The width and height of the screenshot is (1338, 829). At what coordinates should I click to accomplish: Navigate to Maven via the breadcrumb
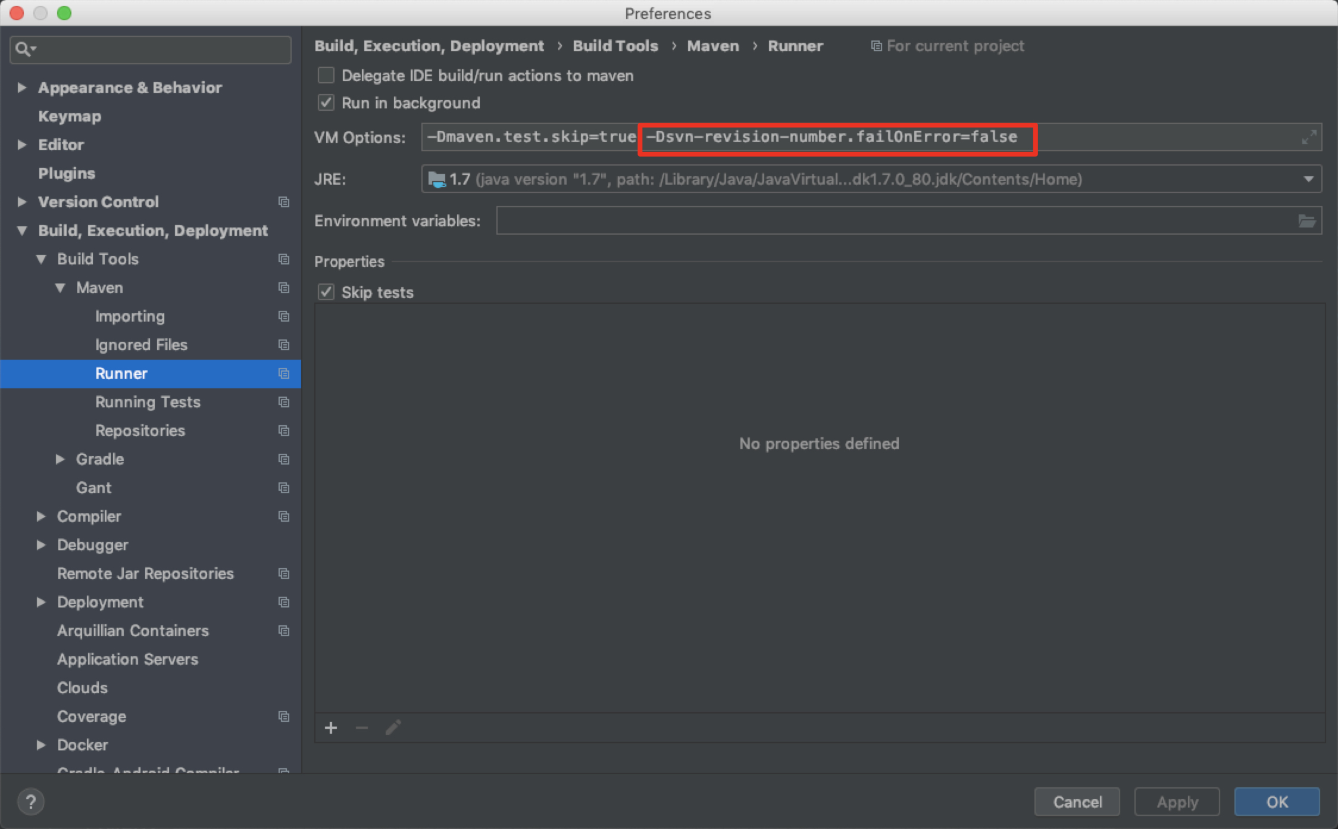click(x=712, y=46)
